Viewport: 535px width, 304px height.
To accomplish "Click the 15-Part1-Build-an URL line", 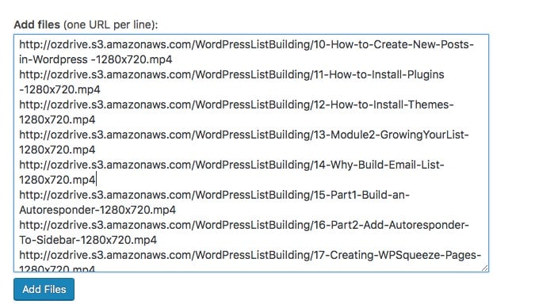I will tap(214, 195).
